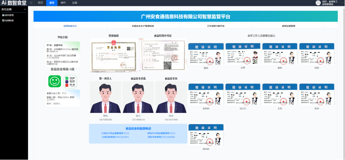Click the 总计：3629人 line

click(x=54, y=103)
